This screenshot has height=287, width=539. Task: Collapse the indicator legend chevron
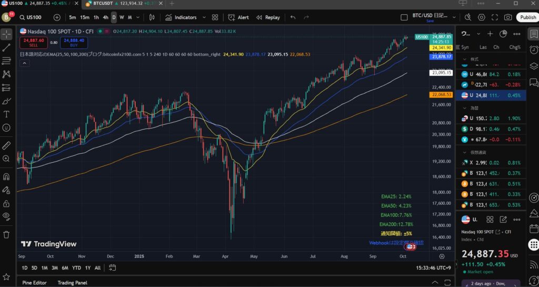click(25, 63)
